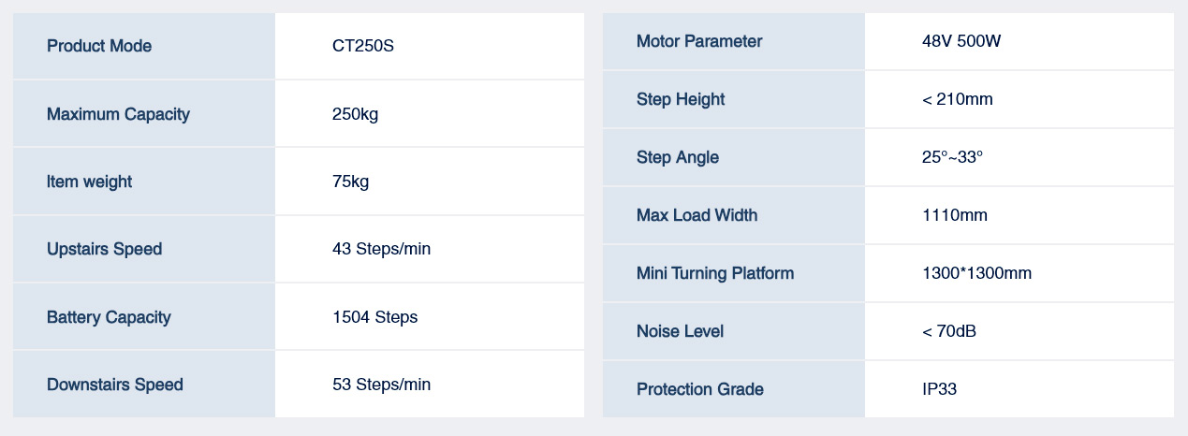Viewport: 1188px width, 436px height.
Task: Click the Motor Parameter label
Action: 699,41
